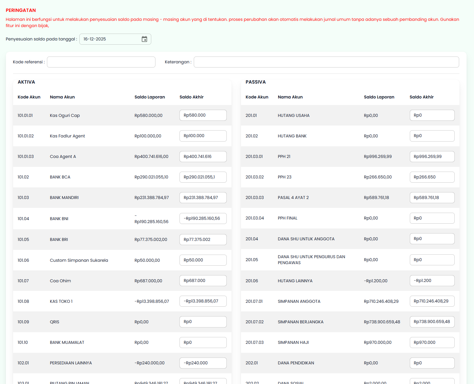Edit the QRIS ending balance field
The height and width of the screenshot is (384, 474).
pos(203,322)
